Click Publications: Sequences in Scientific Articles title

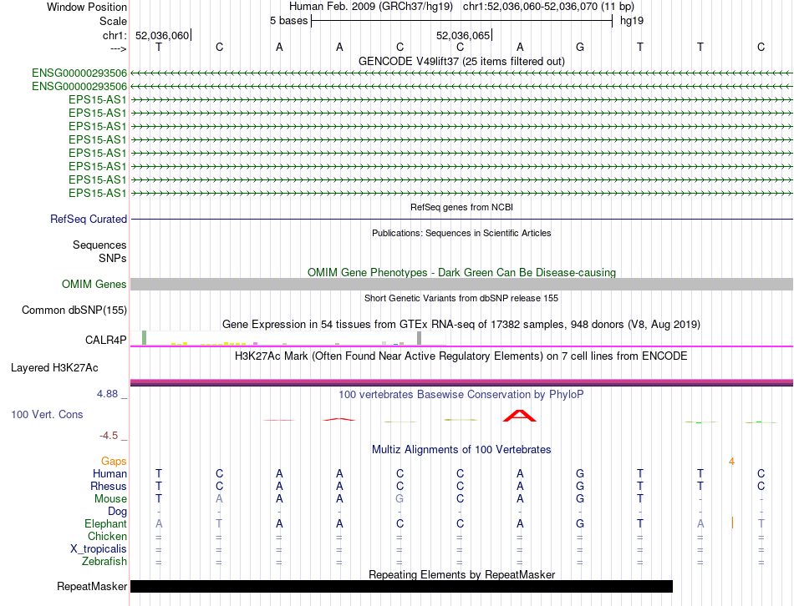pyautogui.click(x=461, y=233)
